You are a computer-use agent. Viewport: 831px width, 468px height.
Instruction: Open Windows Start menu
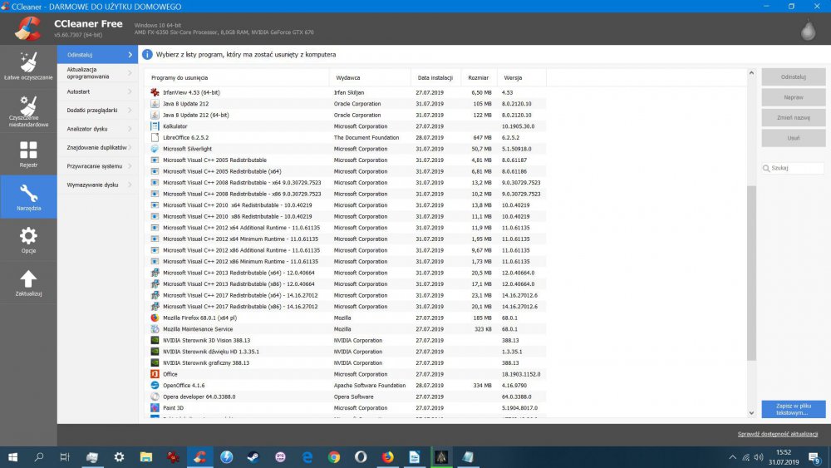(12, 457)
